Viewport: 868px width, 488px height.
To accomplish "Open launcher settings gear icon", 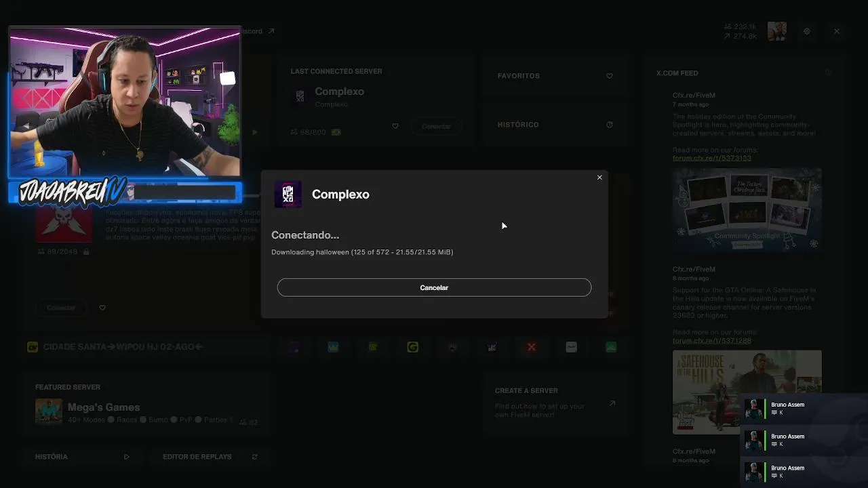I will 807,31.
